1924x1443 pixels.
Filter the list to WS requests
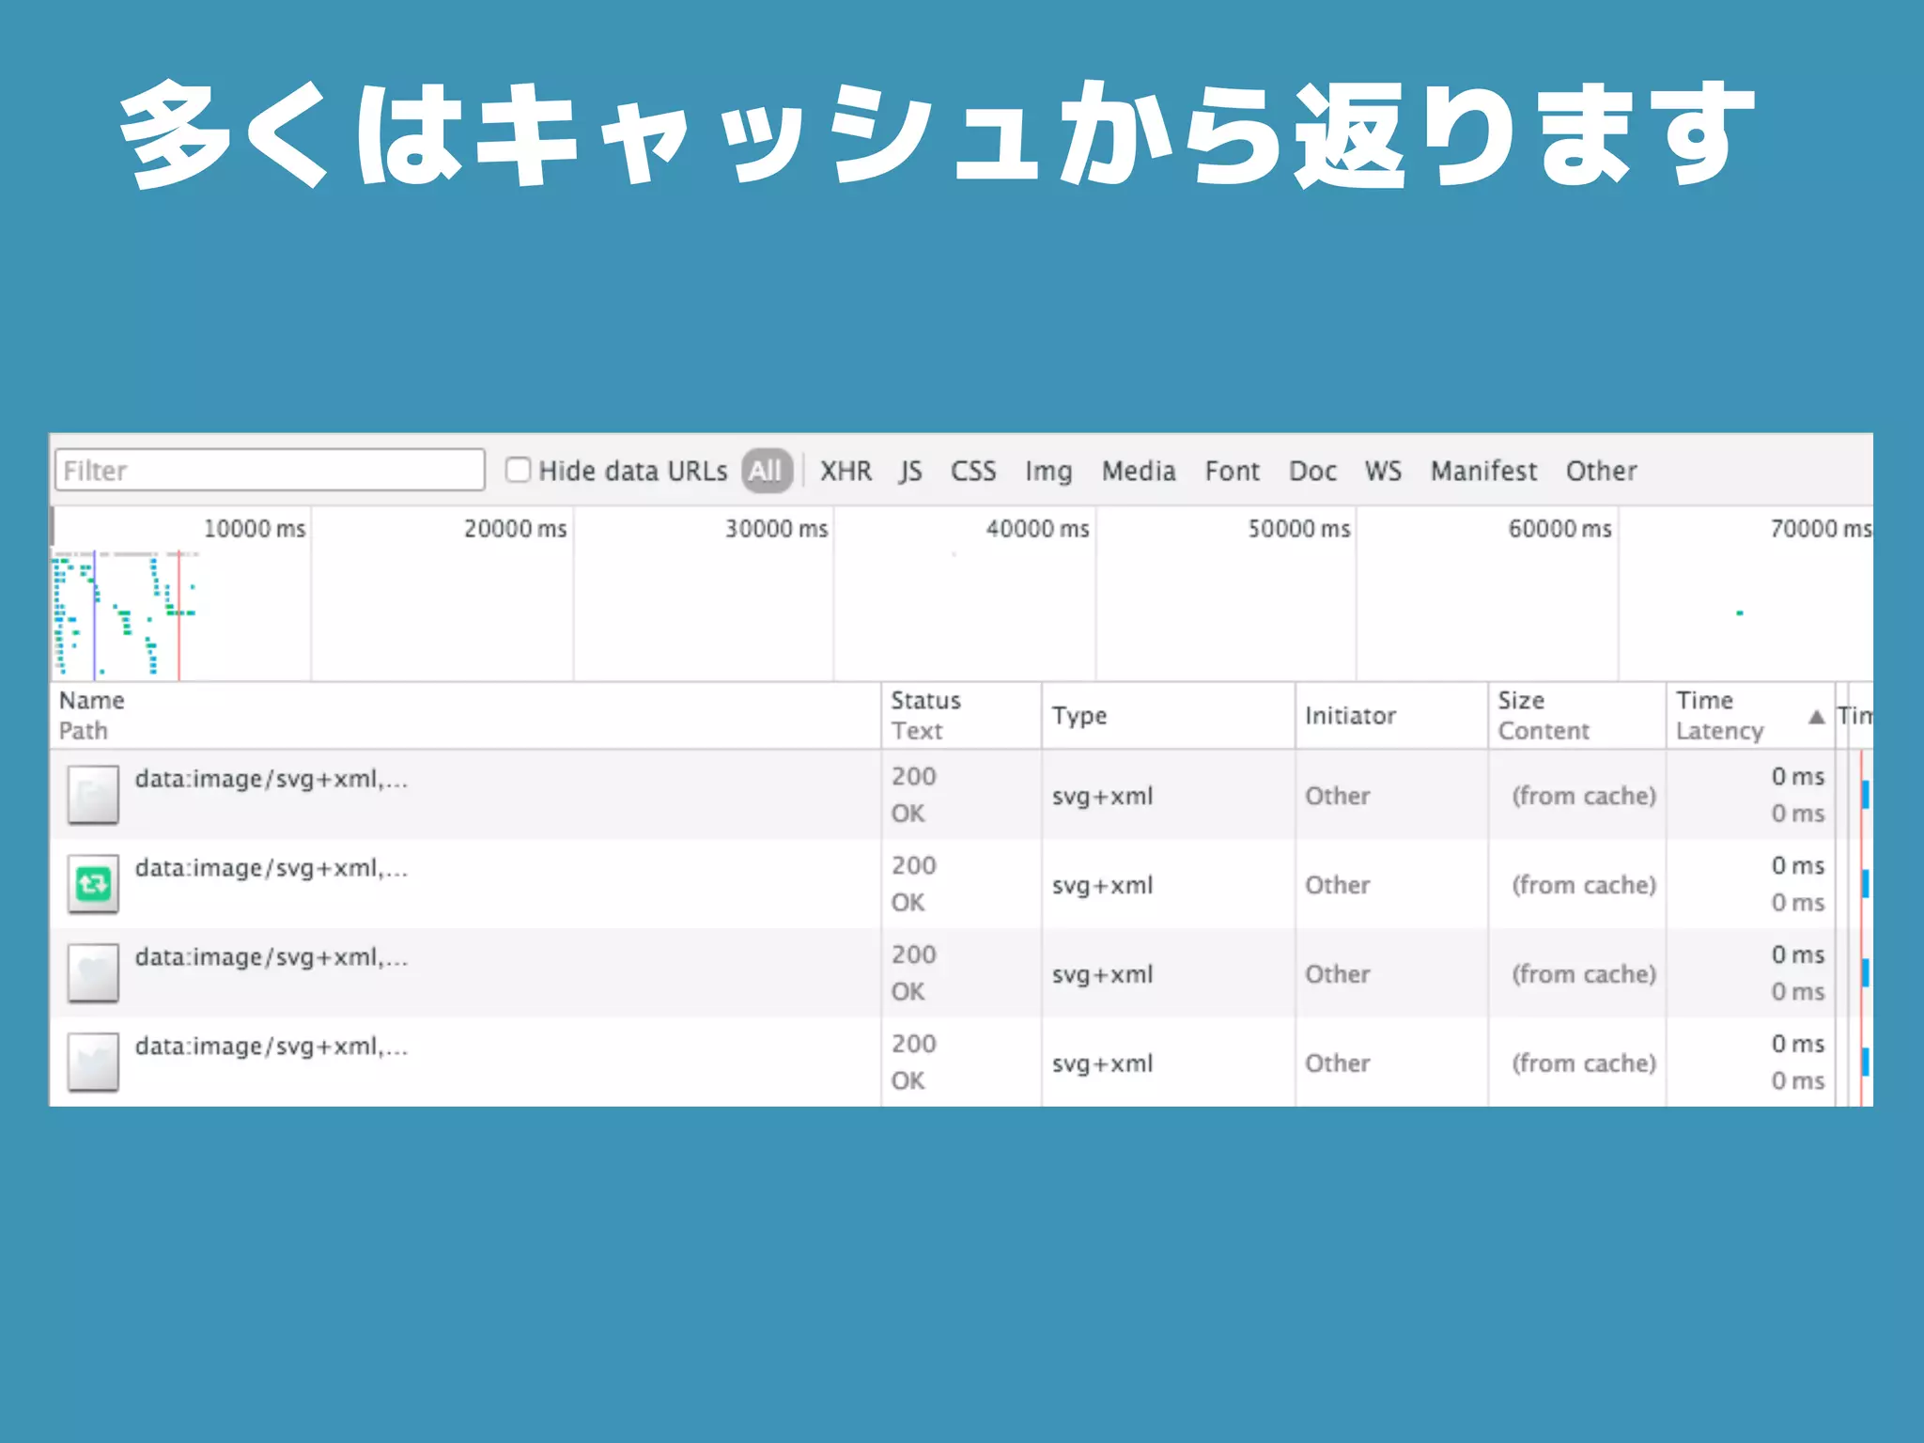pyautogui.click(x=1383, y=471)
